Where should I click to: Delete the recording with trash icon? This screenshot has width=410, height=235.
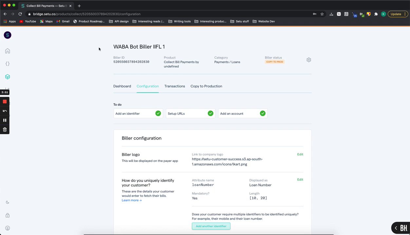[5, 130]
